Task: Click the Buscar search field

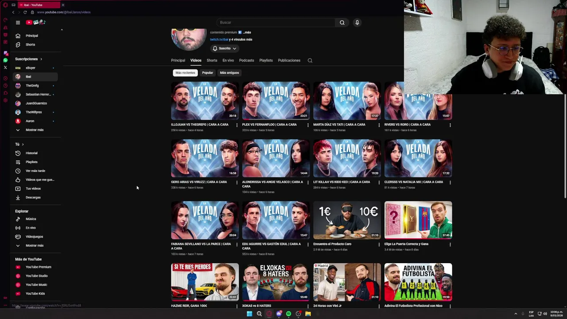Action: (x=276, y=22)
